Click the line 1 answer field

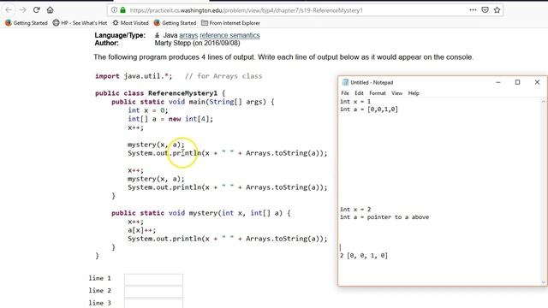pyautogui.click(x=153, y=280)
